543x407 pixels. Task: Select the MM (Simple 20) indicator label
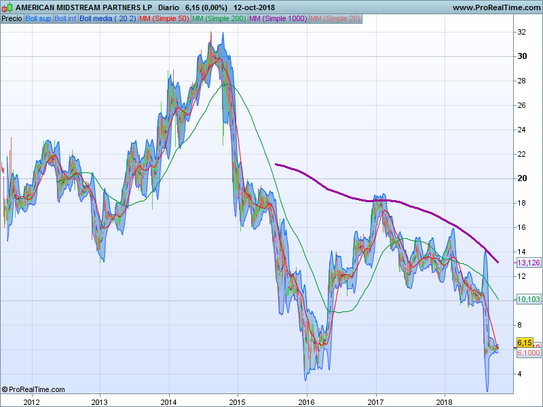click(x=335, y=19)
